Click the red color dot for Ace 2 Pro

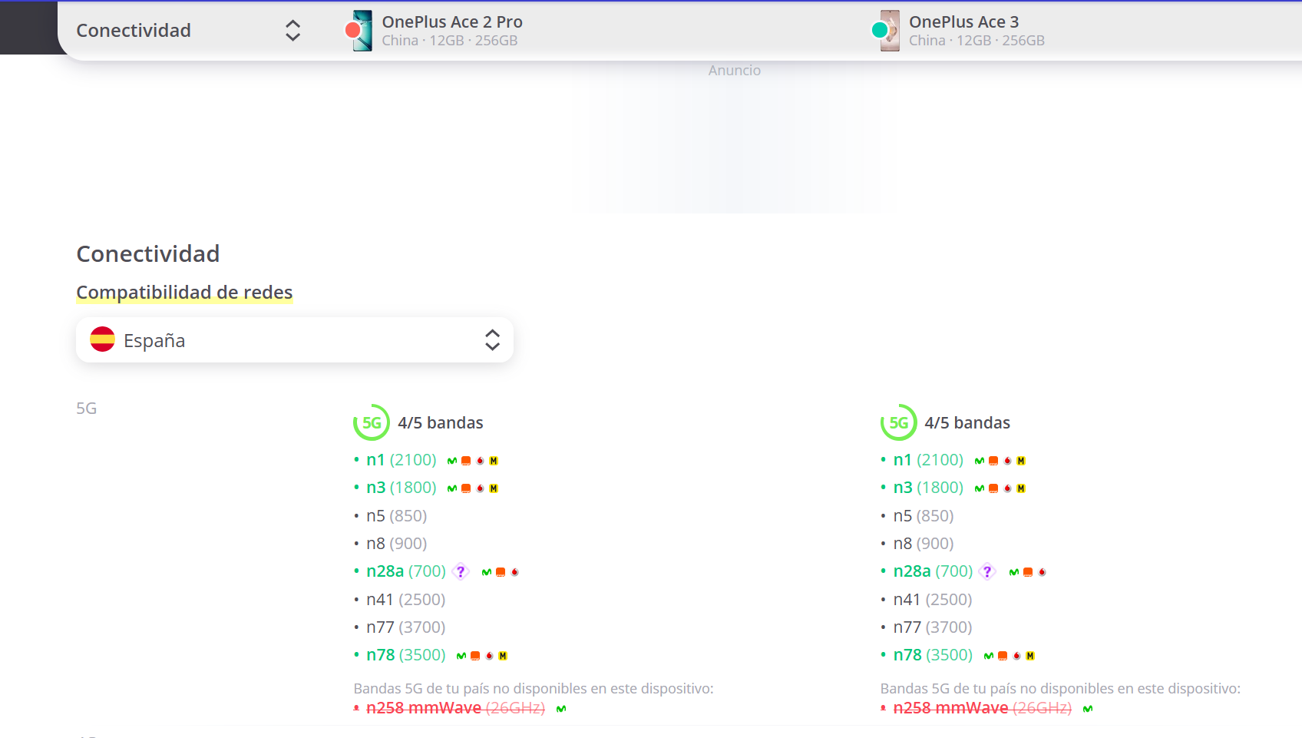[x=353, y=31]
